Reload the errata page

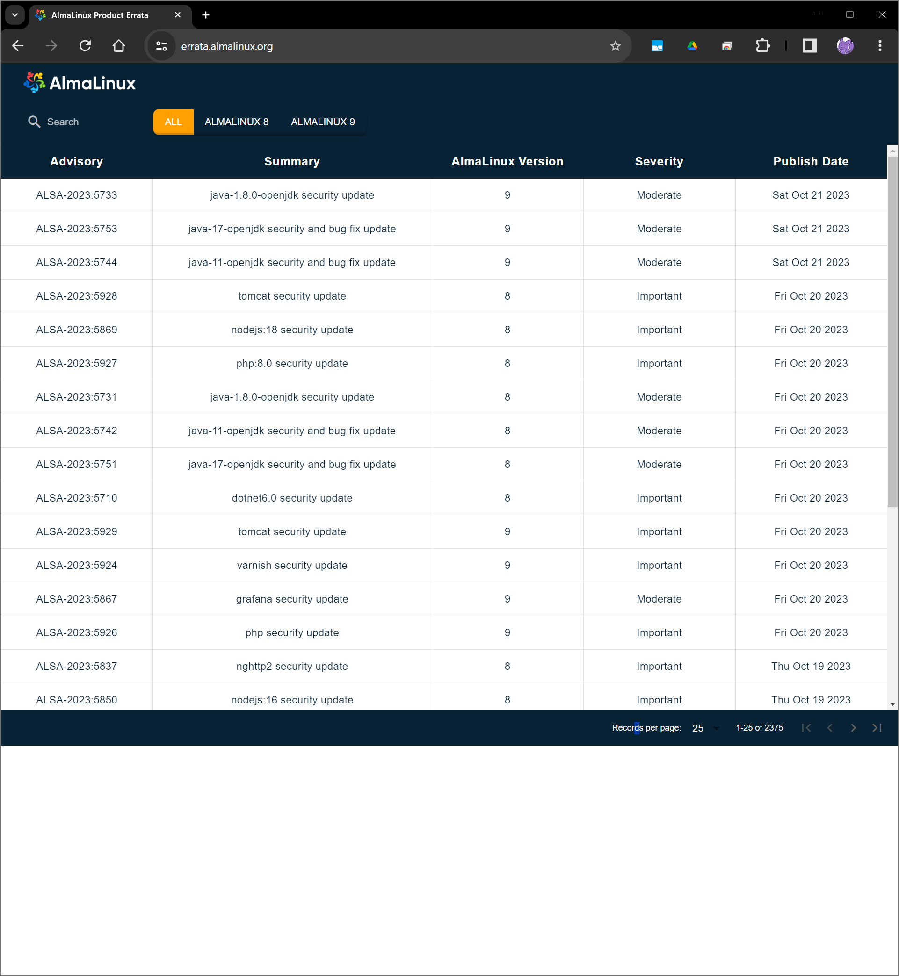coord(85,46)
